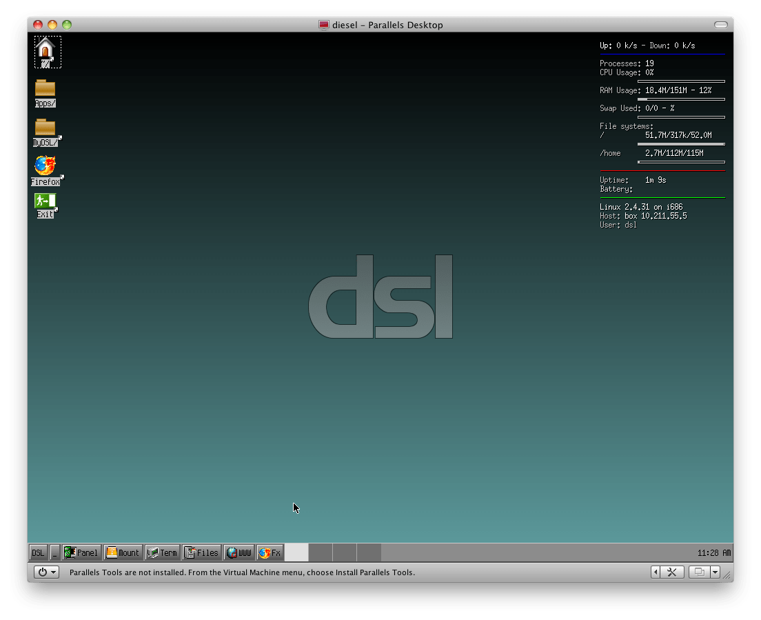
Task: Open the WWW browser icon
Action: click(238, 552)
